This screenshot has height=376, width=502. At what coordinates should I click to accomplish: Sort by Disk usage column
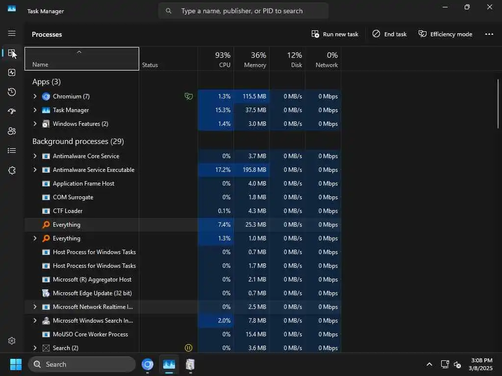pos(287,59)
